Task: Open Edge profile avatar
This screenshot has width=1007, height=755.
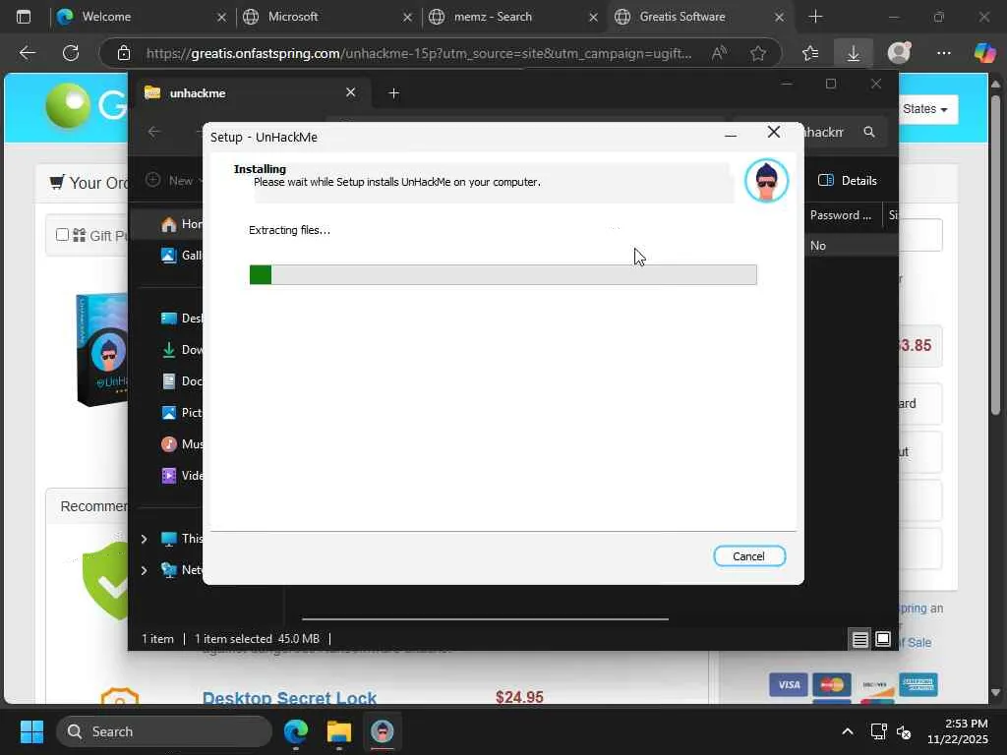Action: pos(899,53)
